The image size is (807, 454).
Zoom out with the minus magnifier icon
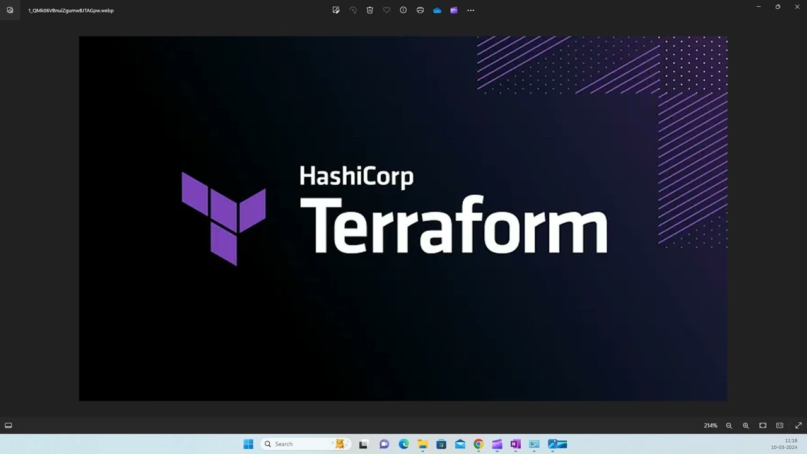pyautogui.click(x=729, y=426)
